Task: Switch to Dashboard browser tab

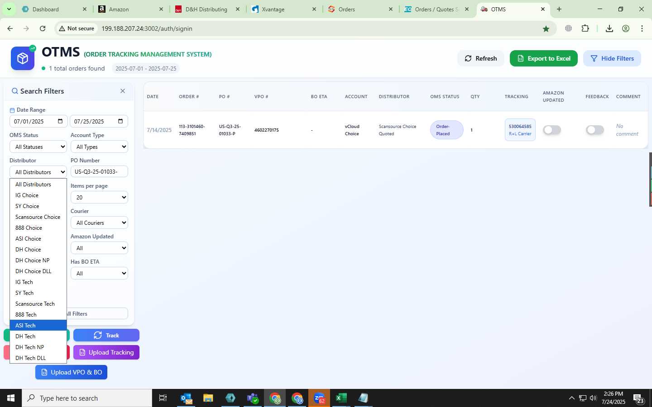Action: tap(53, 9)
